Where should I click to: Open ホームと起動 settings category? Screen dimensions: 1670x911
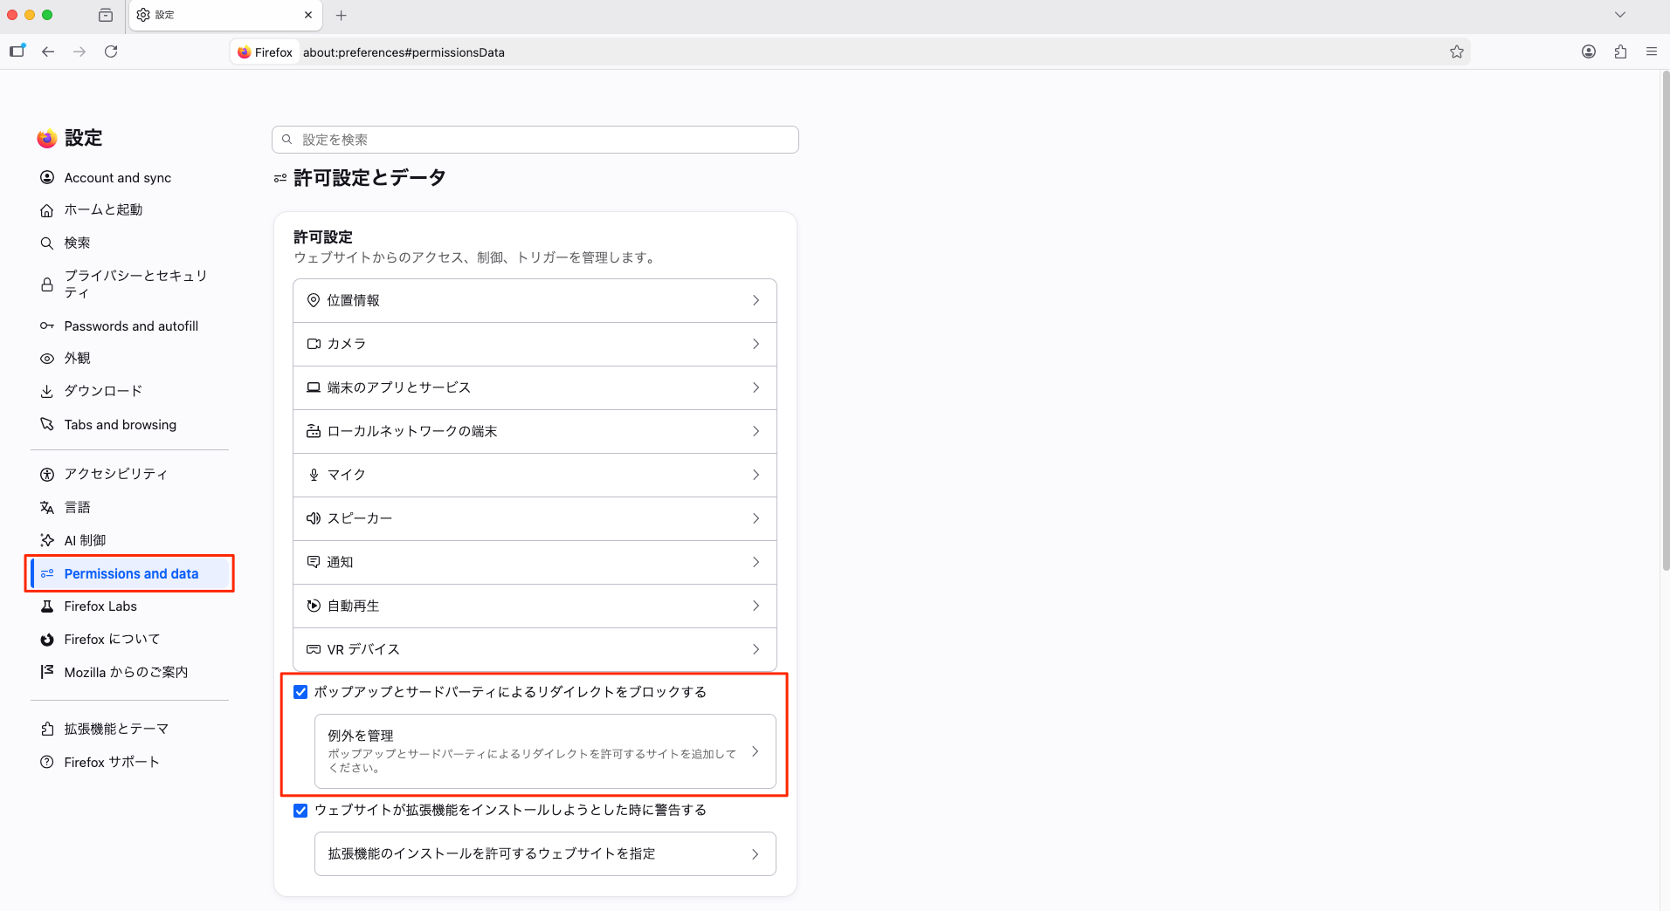[x=129, y=210]
